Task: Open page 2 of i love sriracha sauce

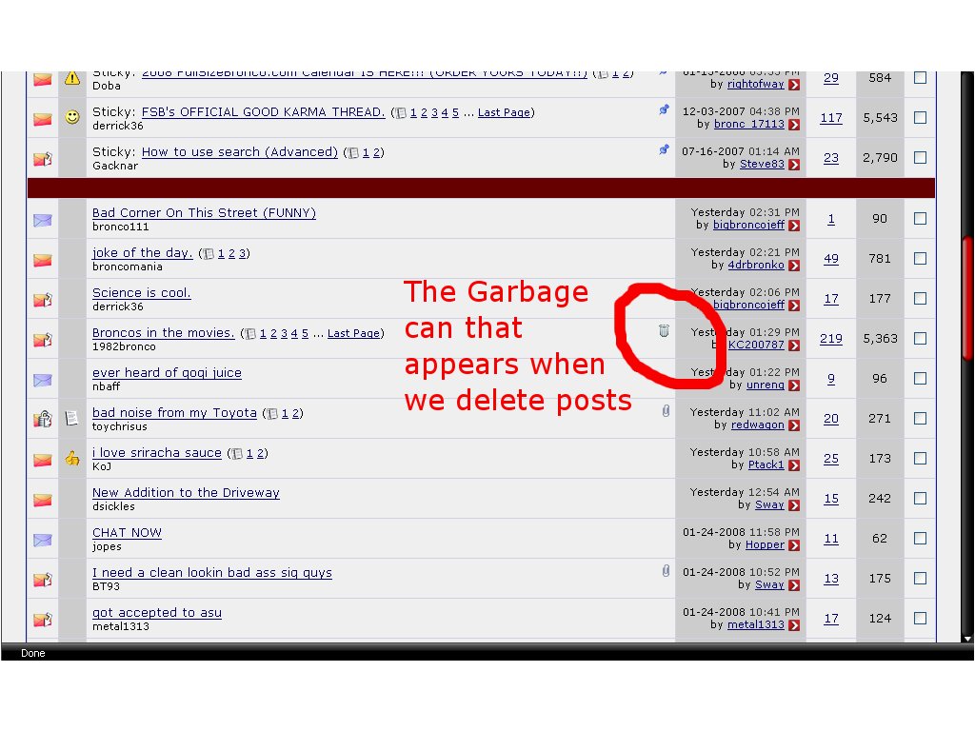Action: (x=261, y=453)
